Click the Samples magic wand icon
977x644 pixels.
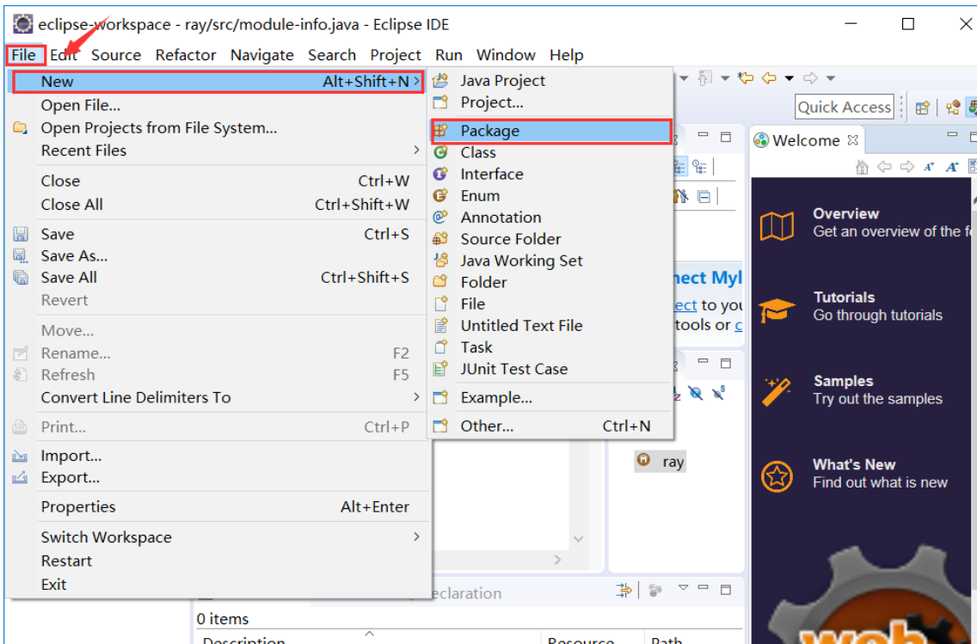[x=777, y=391]
